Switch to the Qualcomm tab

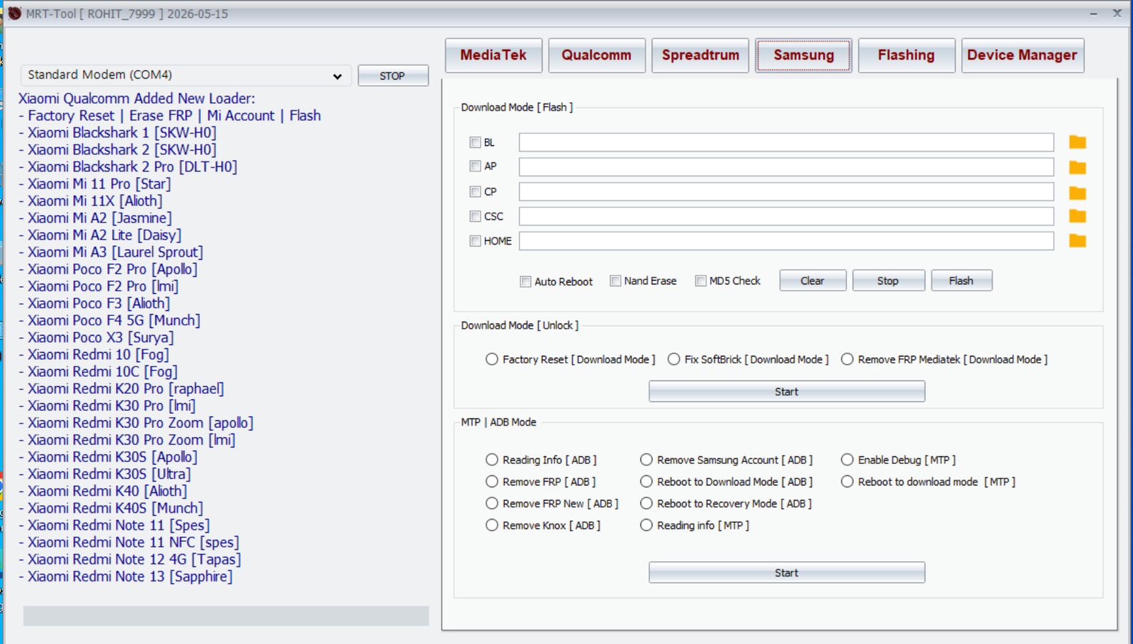596,55
